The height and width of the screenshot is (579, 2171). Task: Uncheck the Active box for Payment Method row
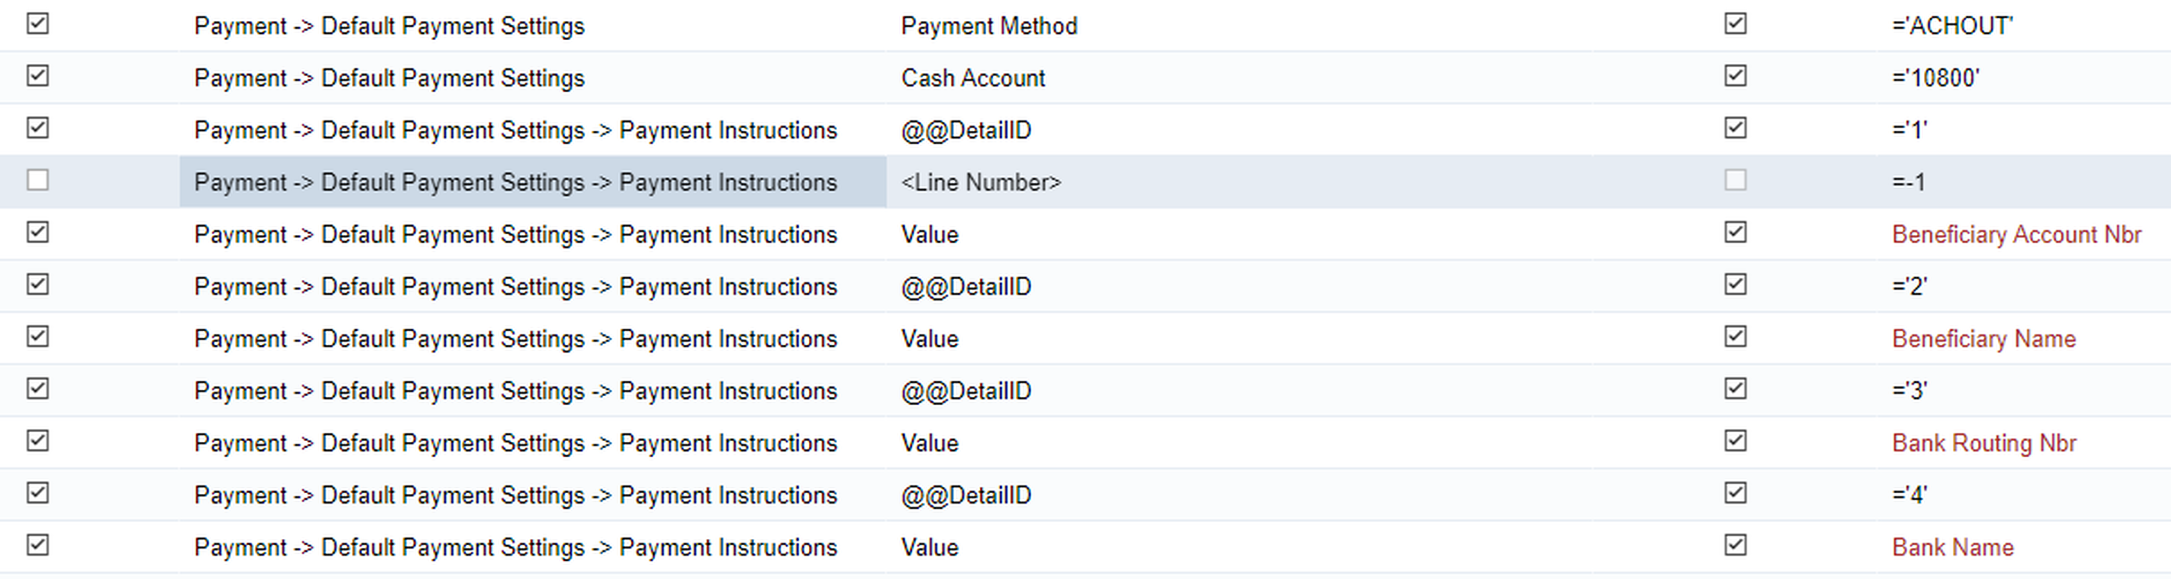click(x=37, y=24)
